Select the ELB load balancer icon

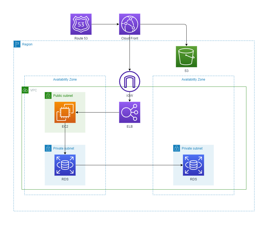click(130, 112)
